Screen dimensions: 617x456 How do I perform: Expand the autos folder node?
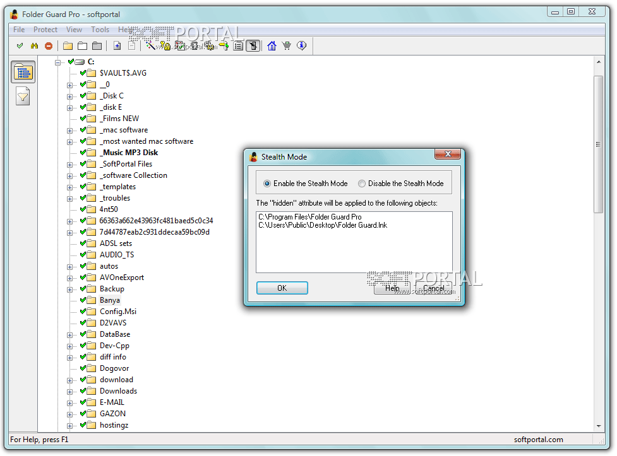(69, 267)
